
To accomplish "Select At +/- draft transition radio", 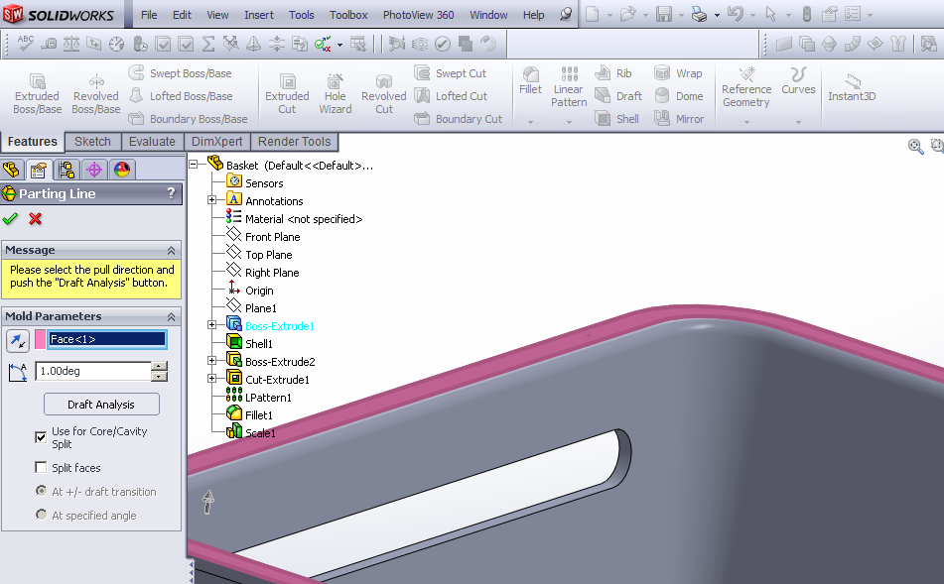I will (41, 491).
